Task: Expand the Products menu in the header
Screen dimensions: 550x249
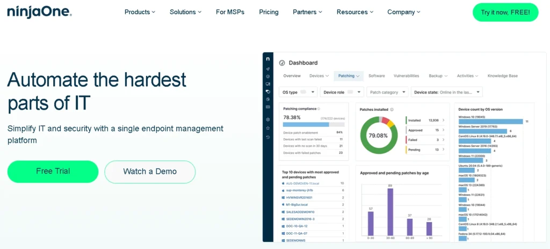Action: coord(140,12)
